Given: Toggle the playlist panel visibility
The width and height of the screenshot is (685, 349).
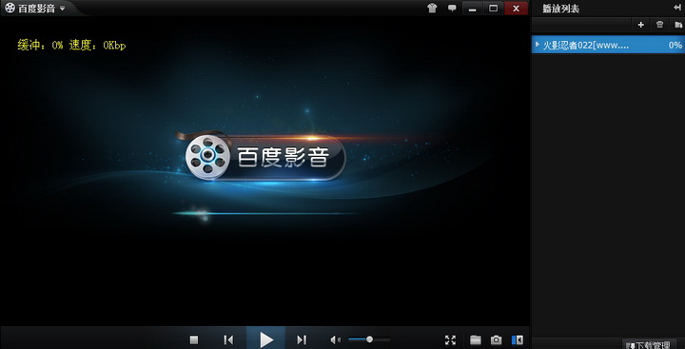Looking at the screenshot, I should pos(518,339).
